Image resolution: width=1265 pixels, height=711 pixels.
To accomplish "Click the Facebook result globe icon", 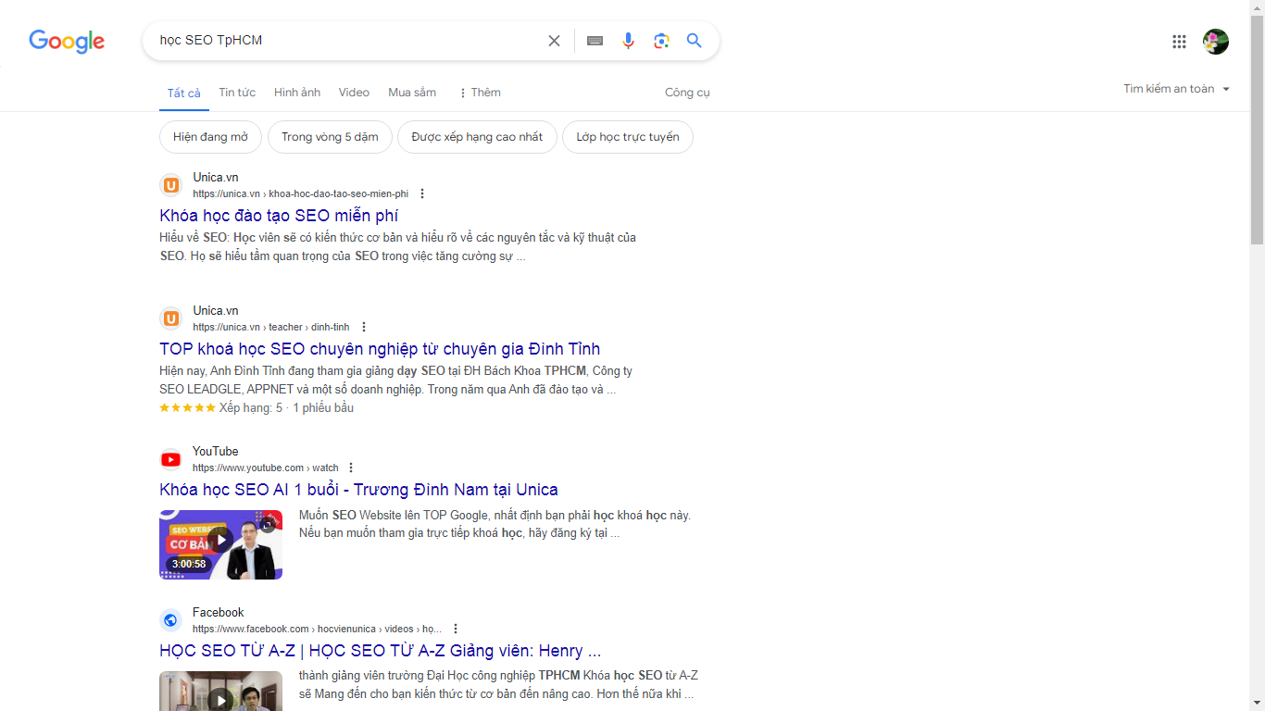I will (x=170, y=620).
